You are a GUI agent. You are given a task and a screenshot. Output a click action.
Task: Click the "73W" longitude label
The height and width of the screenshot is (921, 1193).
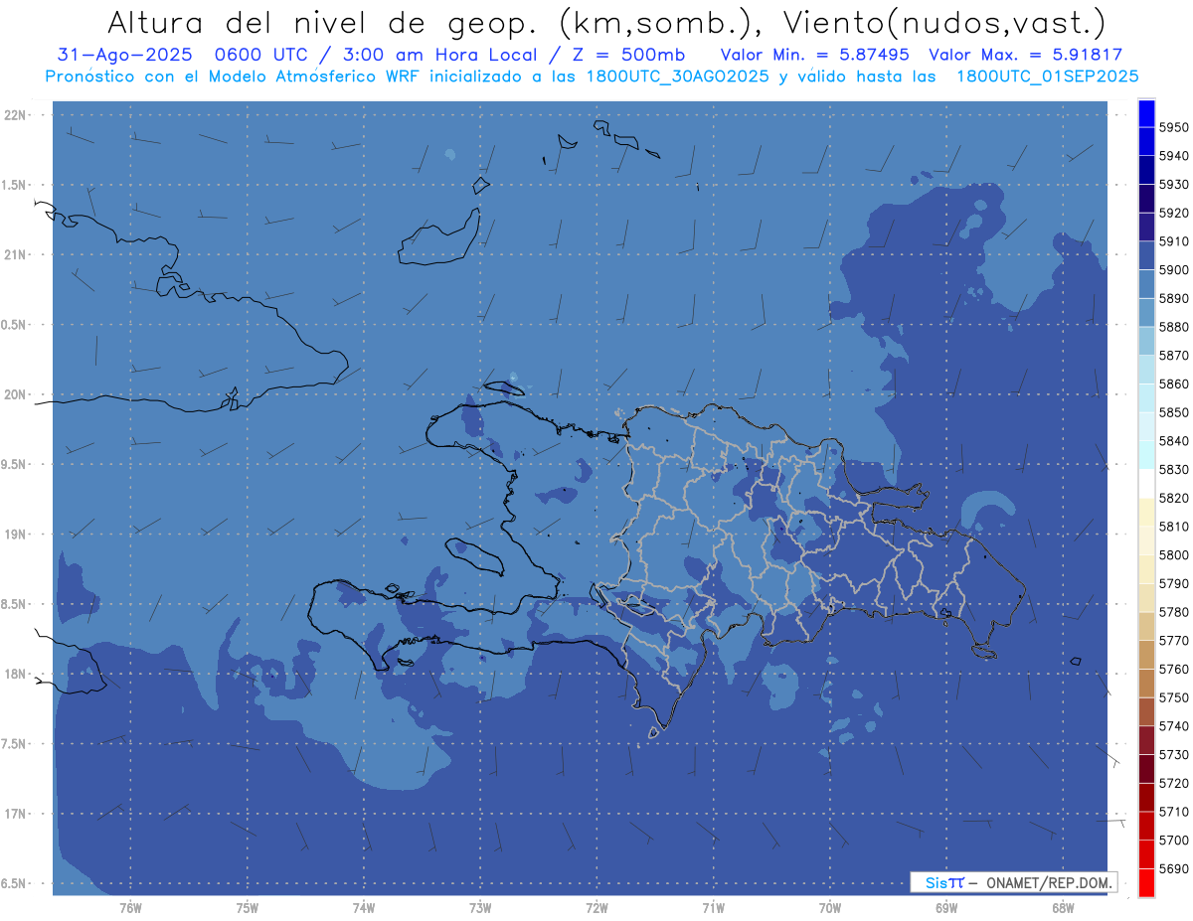click(480, 907)
